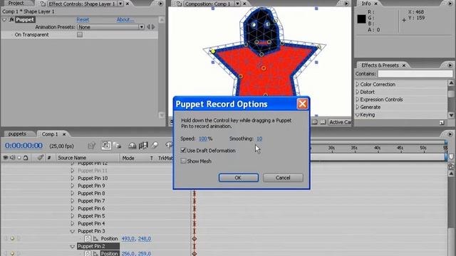Open Composition panel flyout menu arrow
456x256 pixels.
pyautogui.click(x=346, y=4)
